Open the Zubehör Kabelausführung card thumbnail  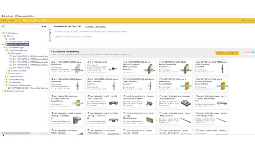tap(149, 103)
